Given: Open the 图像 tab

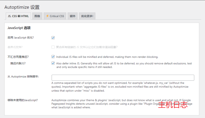Looking at the screenshot, I should pyautogui.click(x=37, y=16).
